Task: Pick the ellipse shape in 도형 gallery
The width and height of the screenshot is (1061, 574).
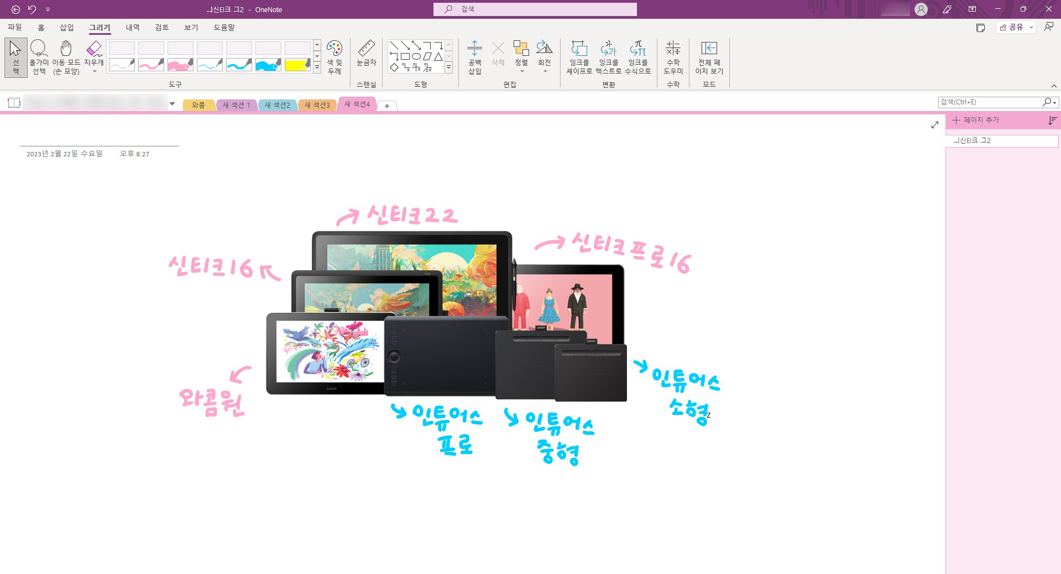Action: point(416,56)
